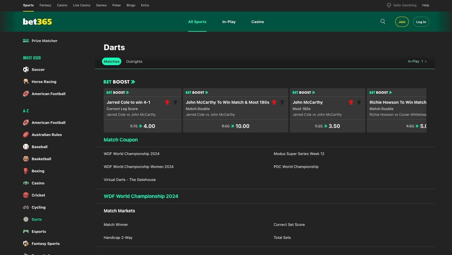The height and width of the screenshot is (255, 452).
Task: Switch to the Outrights tab
Action: (134, 61)
